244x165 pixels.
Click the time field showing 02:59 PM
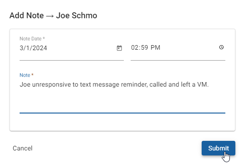point(178,48)
